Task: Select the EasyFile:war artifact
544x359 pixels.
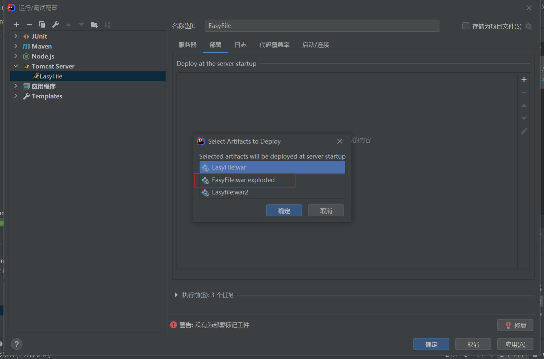Action: click(x=272, y=167)
